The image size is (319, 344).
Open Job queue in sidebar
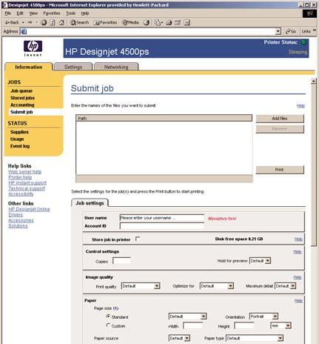[x=21, y=90]
